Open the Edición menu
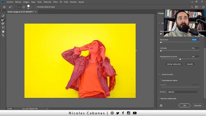 pos(18,2)
